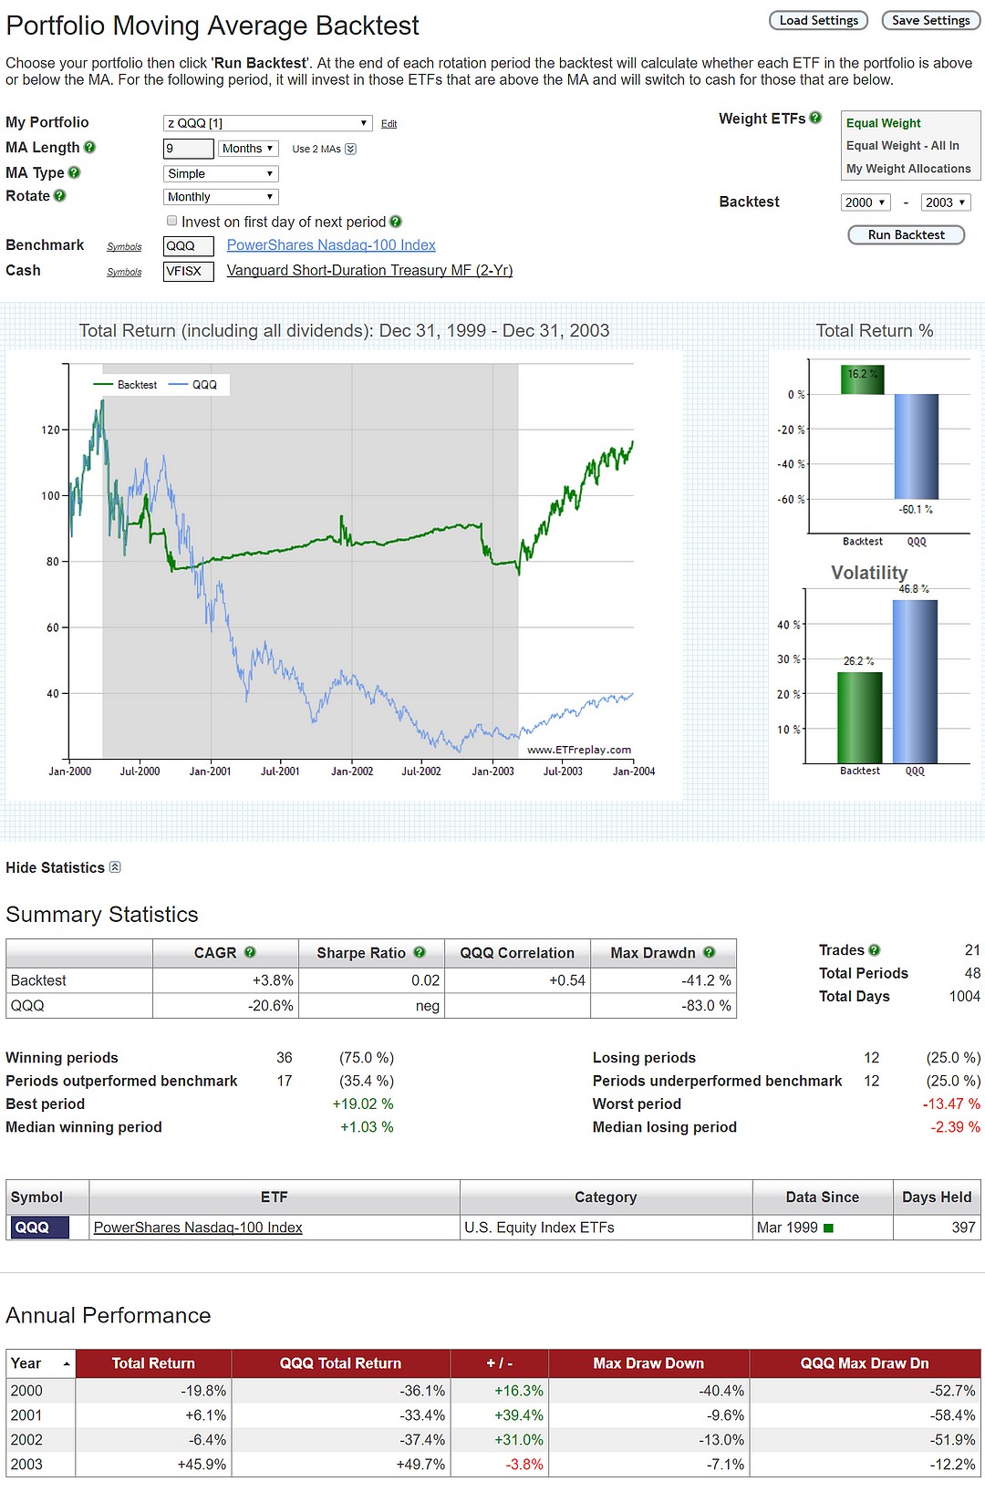Click the Load Settings button
Image resolution: width=985 pixels, height=1492 pixels.
tap(818, 20)
